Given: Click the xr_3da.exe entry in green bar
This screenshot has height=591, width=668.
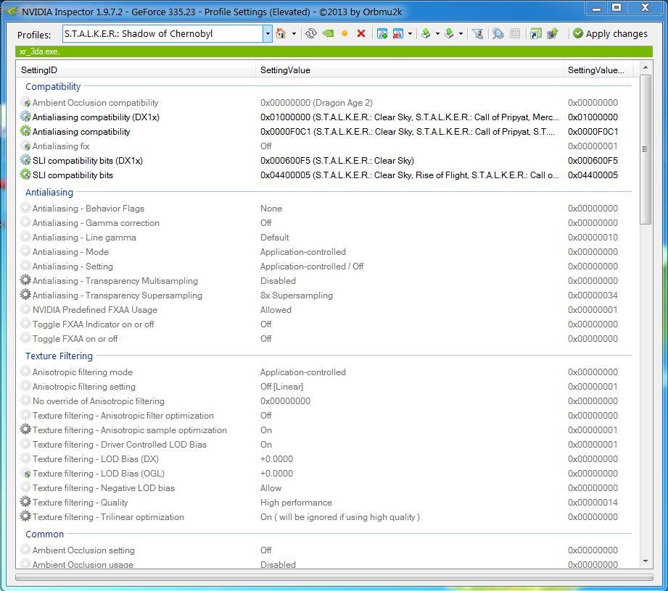Looking at the screenshot, I should point(40,51).
